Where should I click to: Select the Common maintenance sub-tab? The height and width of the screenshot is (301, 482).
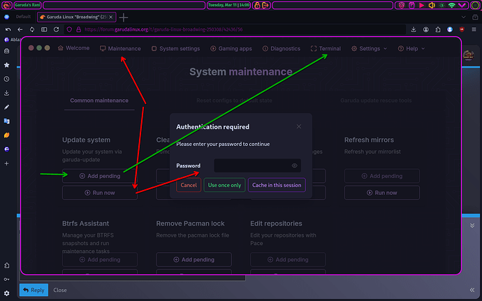[99, 101]
